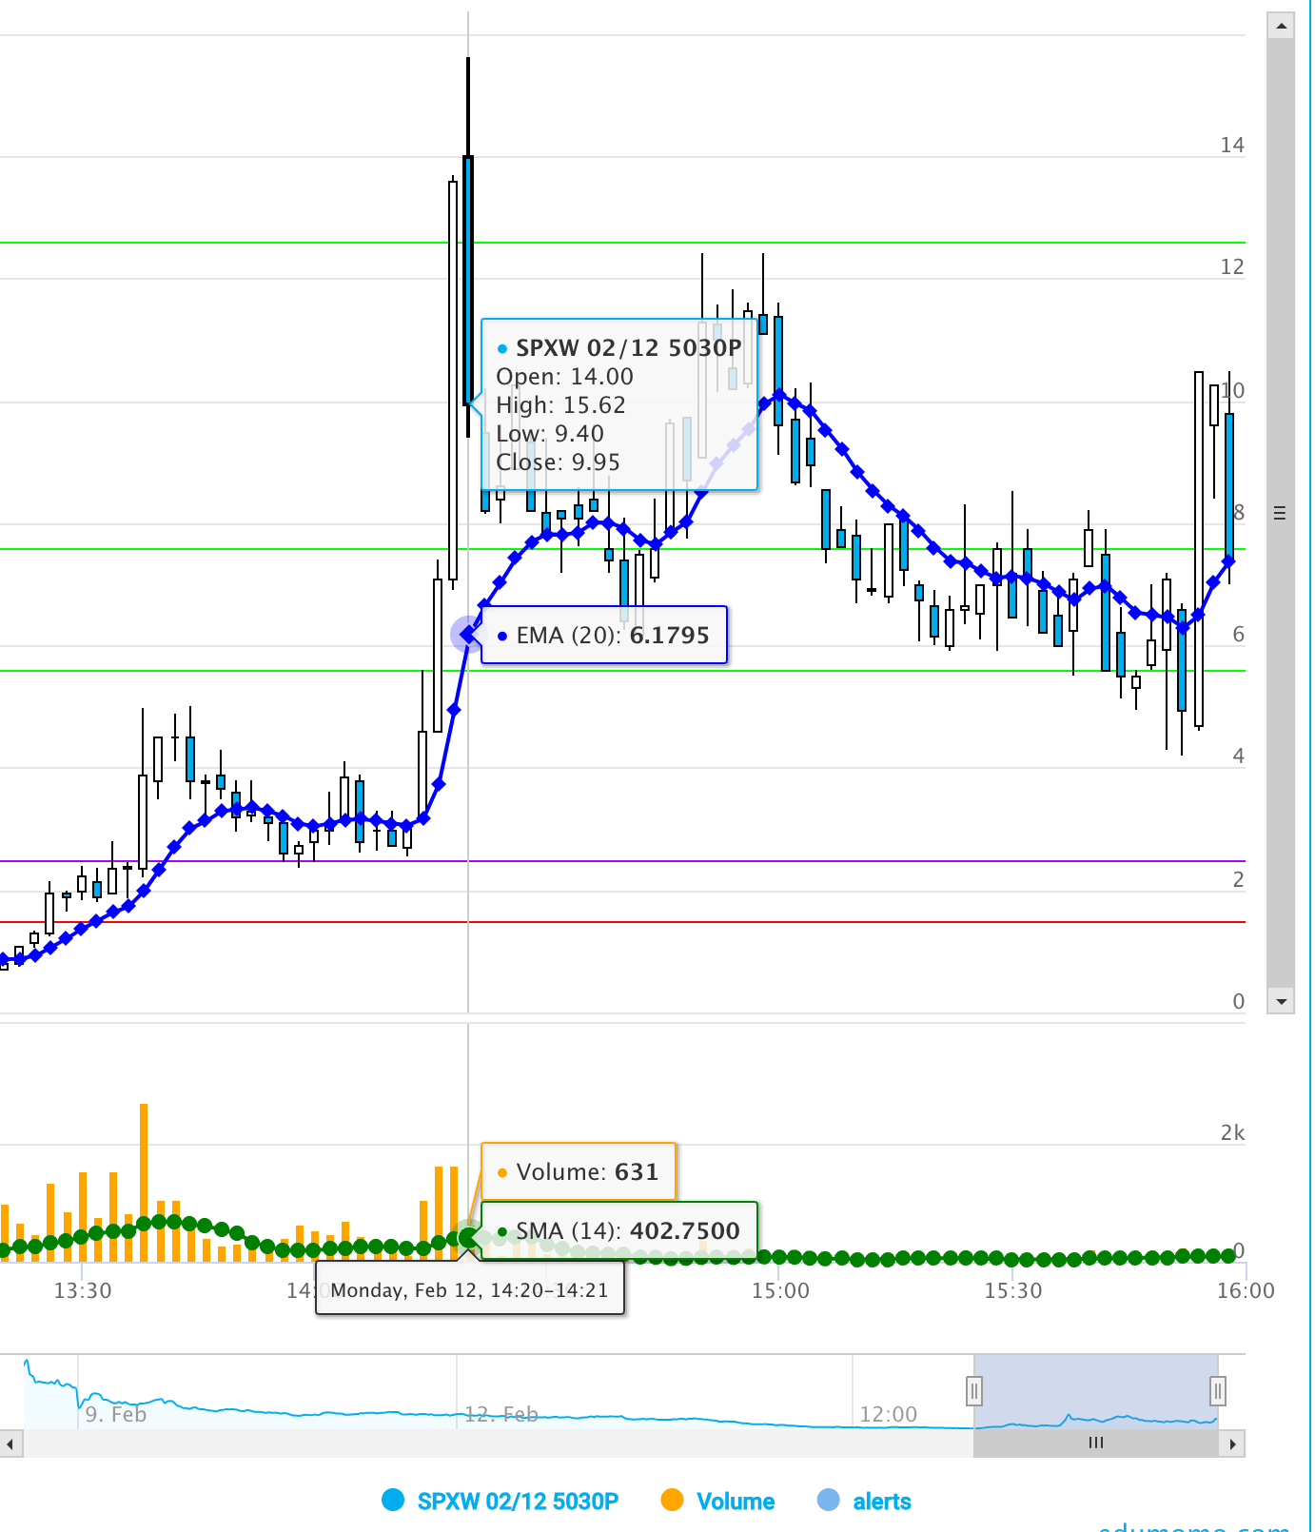Viewport: 1315px width, 1532px height.
Task: Click the orange Volume legend marker dot
Action: tap(673, 1500)
